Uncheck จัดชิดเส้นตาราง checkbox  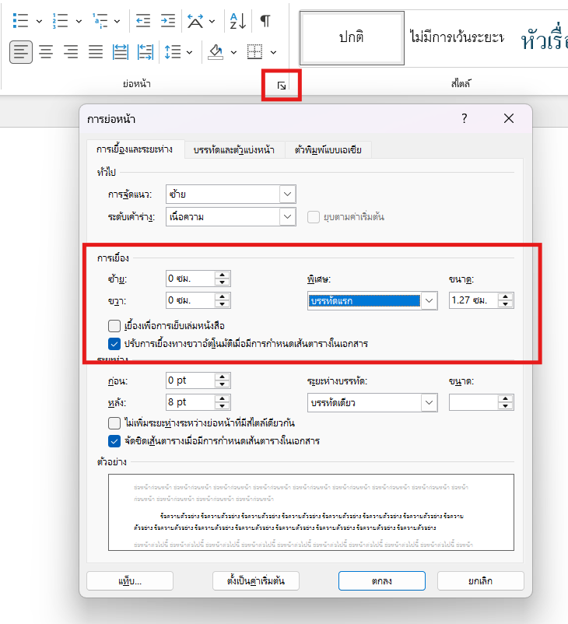point(114,441)
